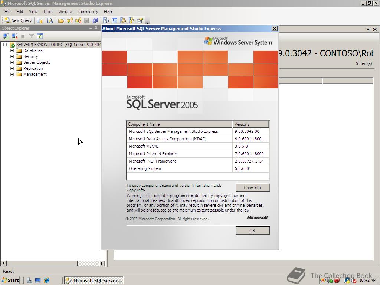The image size is (380, 285).
Task: Click the Registered Servers toolbar icon
Action: (106, 21)
